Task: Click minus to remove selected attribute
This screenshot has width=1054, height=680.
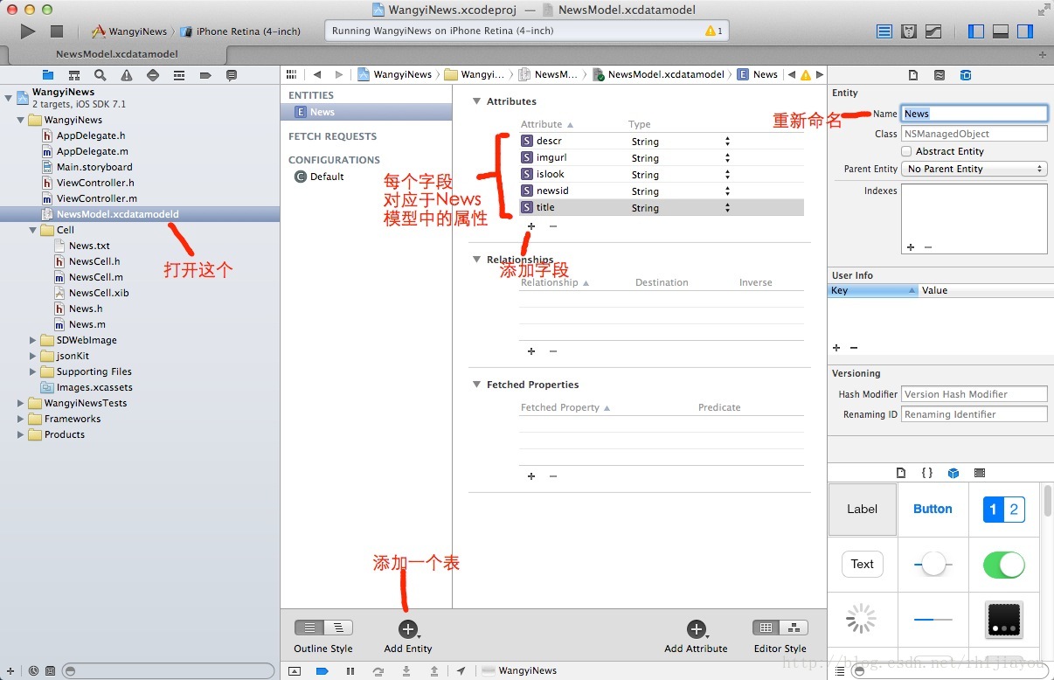Action: click(553, 226)
